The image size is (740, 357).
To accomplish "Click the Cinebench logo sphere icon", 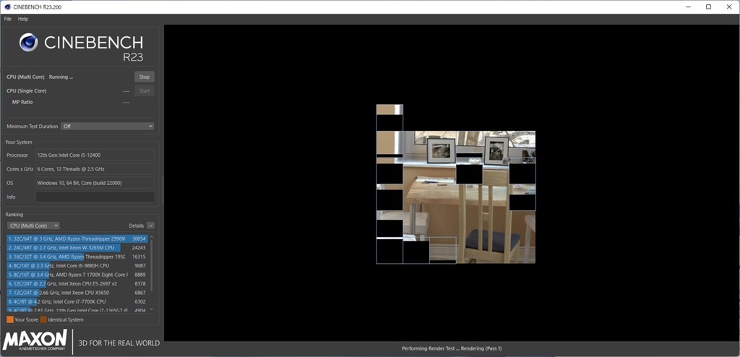I will point(28,43).
